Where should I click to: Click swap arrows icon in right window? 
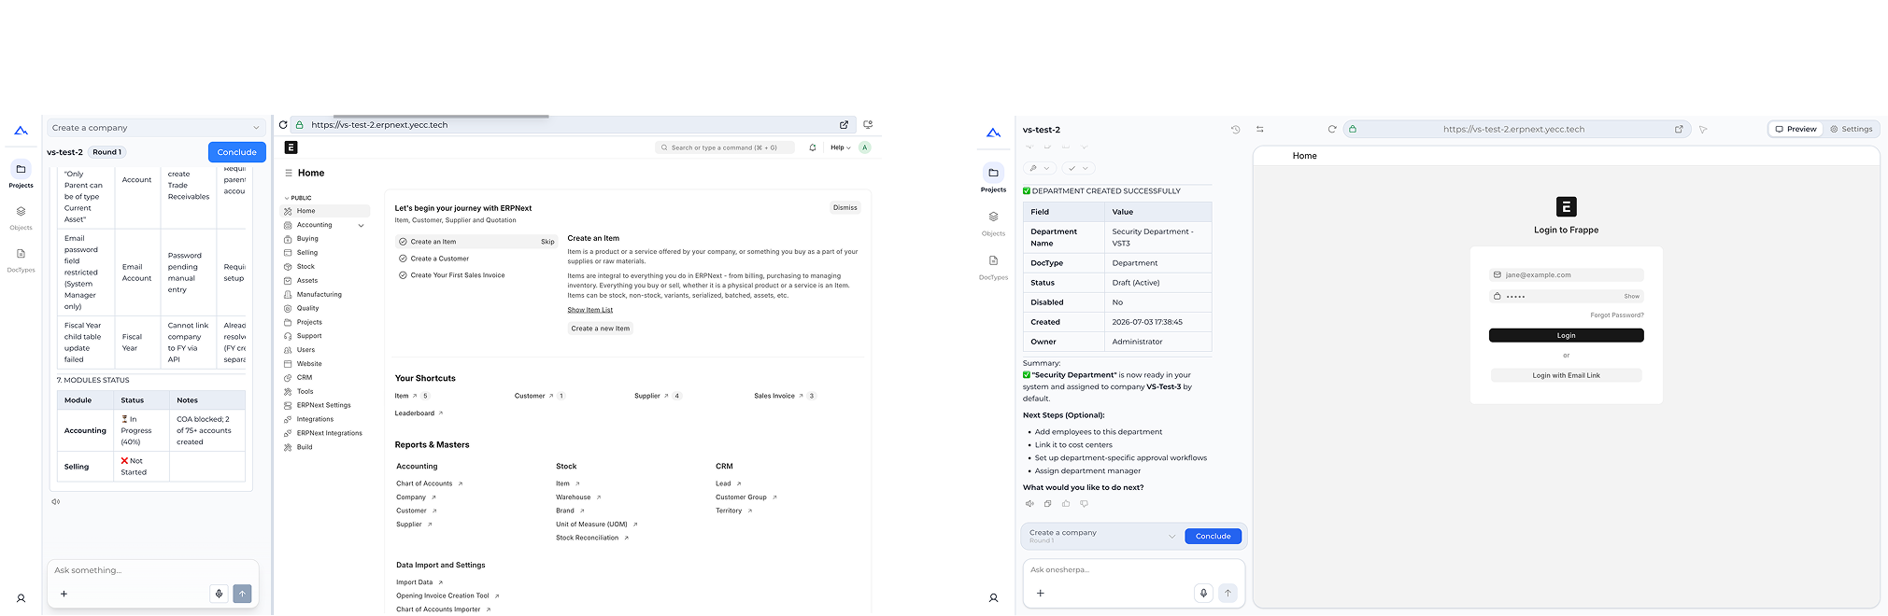tap(1259, 130)
